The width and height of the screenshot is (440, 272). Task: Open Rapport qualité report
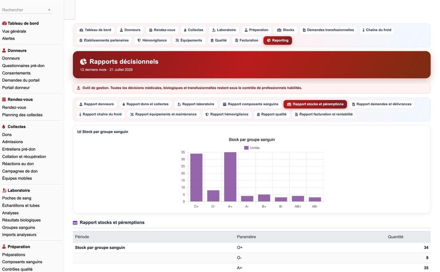coord(272,115)
